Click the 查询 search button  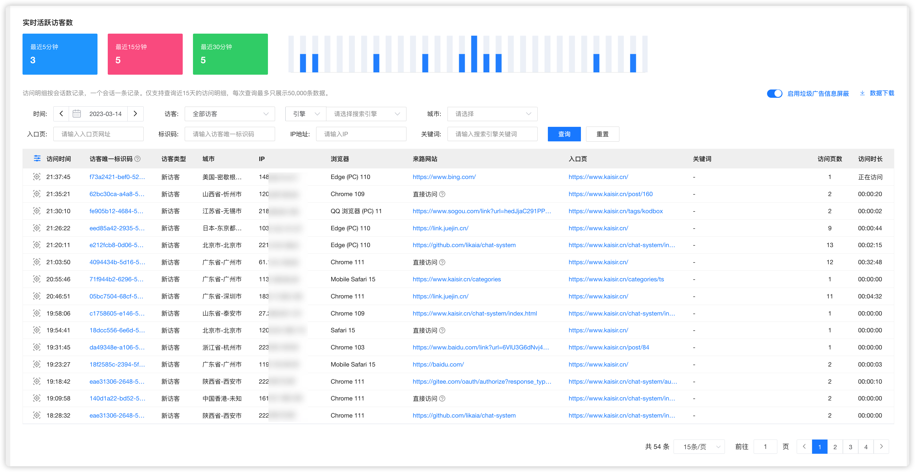(564, 134)
